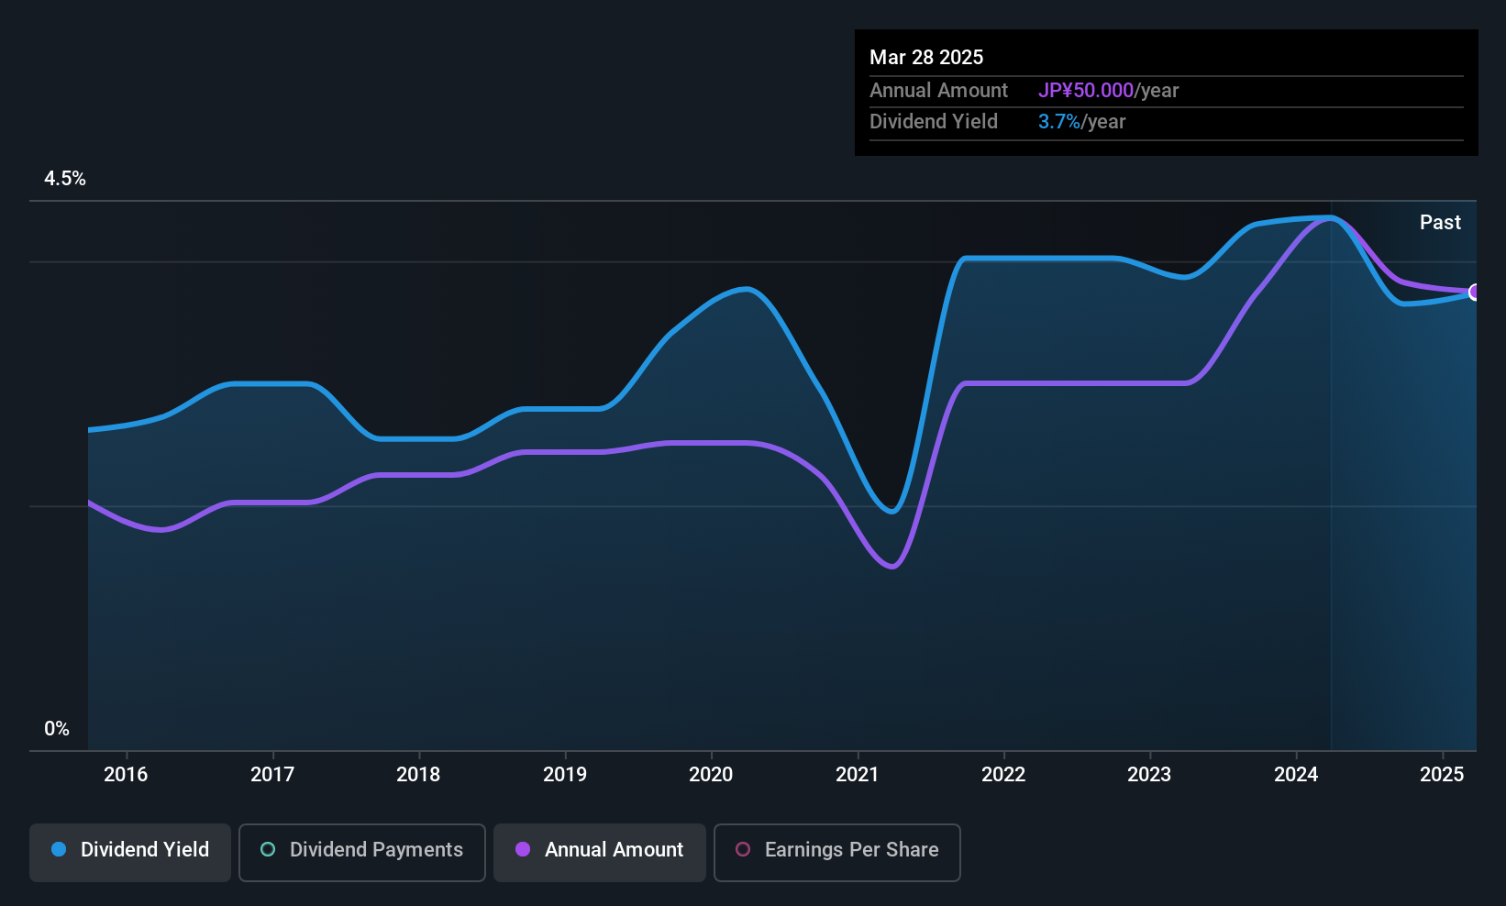Click the 0% y-axis label
This screenshot has height=906, width=1506.
coord(57,729)
